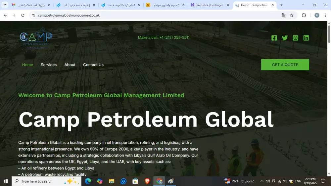
Task: Open the About navigation item
Action: (70, 65)
